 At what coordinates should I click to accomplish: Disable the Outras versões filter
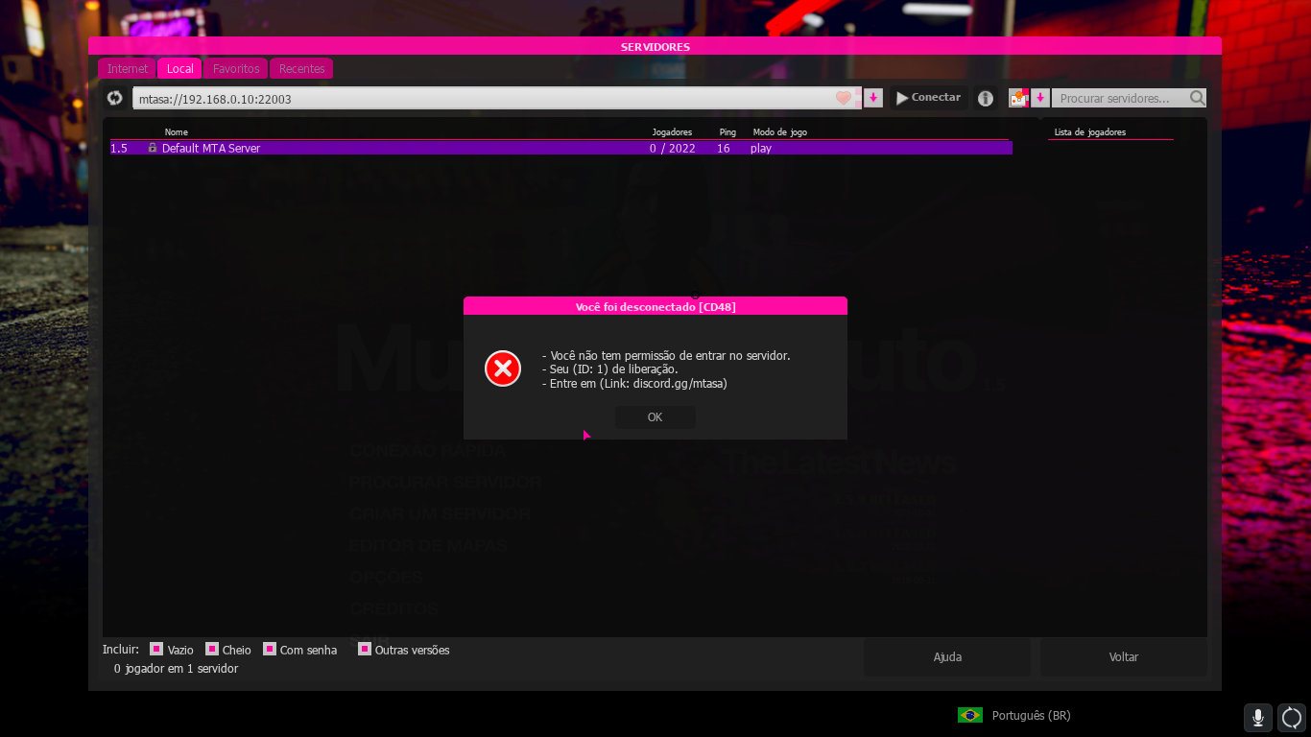364,650
